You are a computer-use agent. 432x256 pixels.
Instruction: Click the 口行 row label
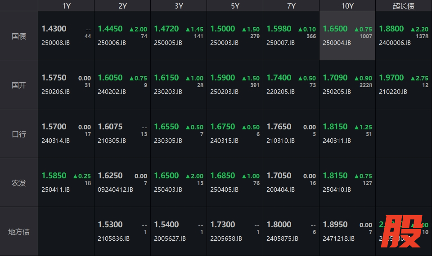point(19,134)
